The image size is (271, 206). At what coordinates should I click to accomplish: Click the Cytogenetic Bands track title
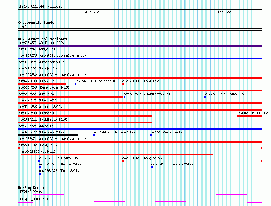pyautogui.click(x=36, y=23)
